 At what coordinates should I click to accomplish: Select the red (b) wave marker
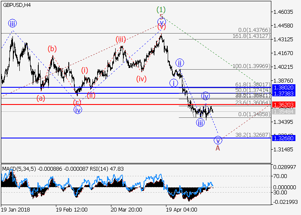[52, 49]
